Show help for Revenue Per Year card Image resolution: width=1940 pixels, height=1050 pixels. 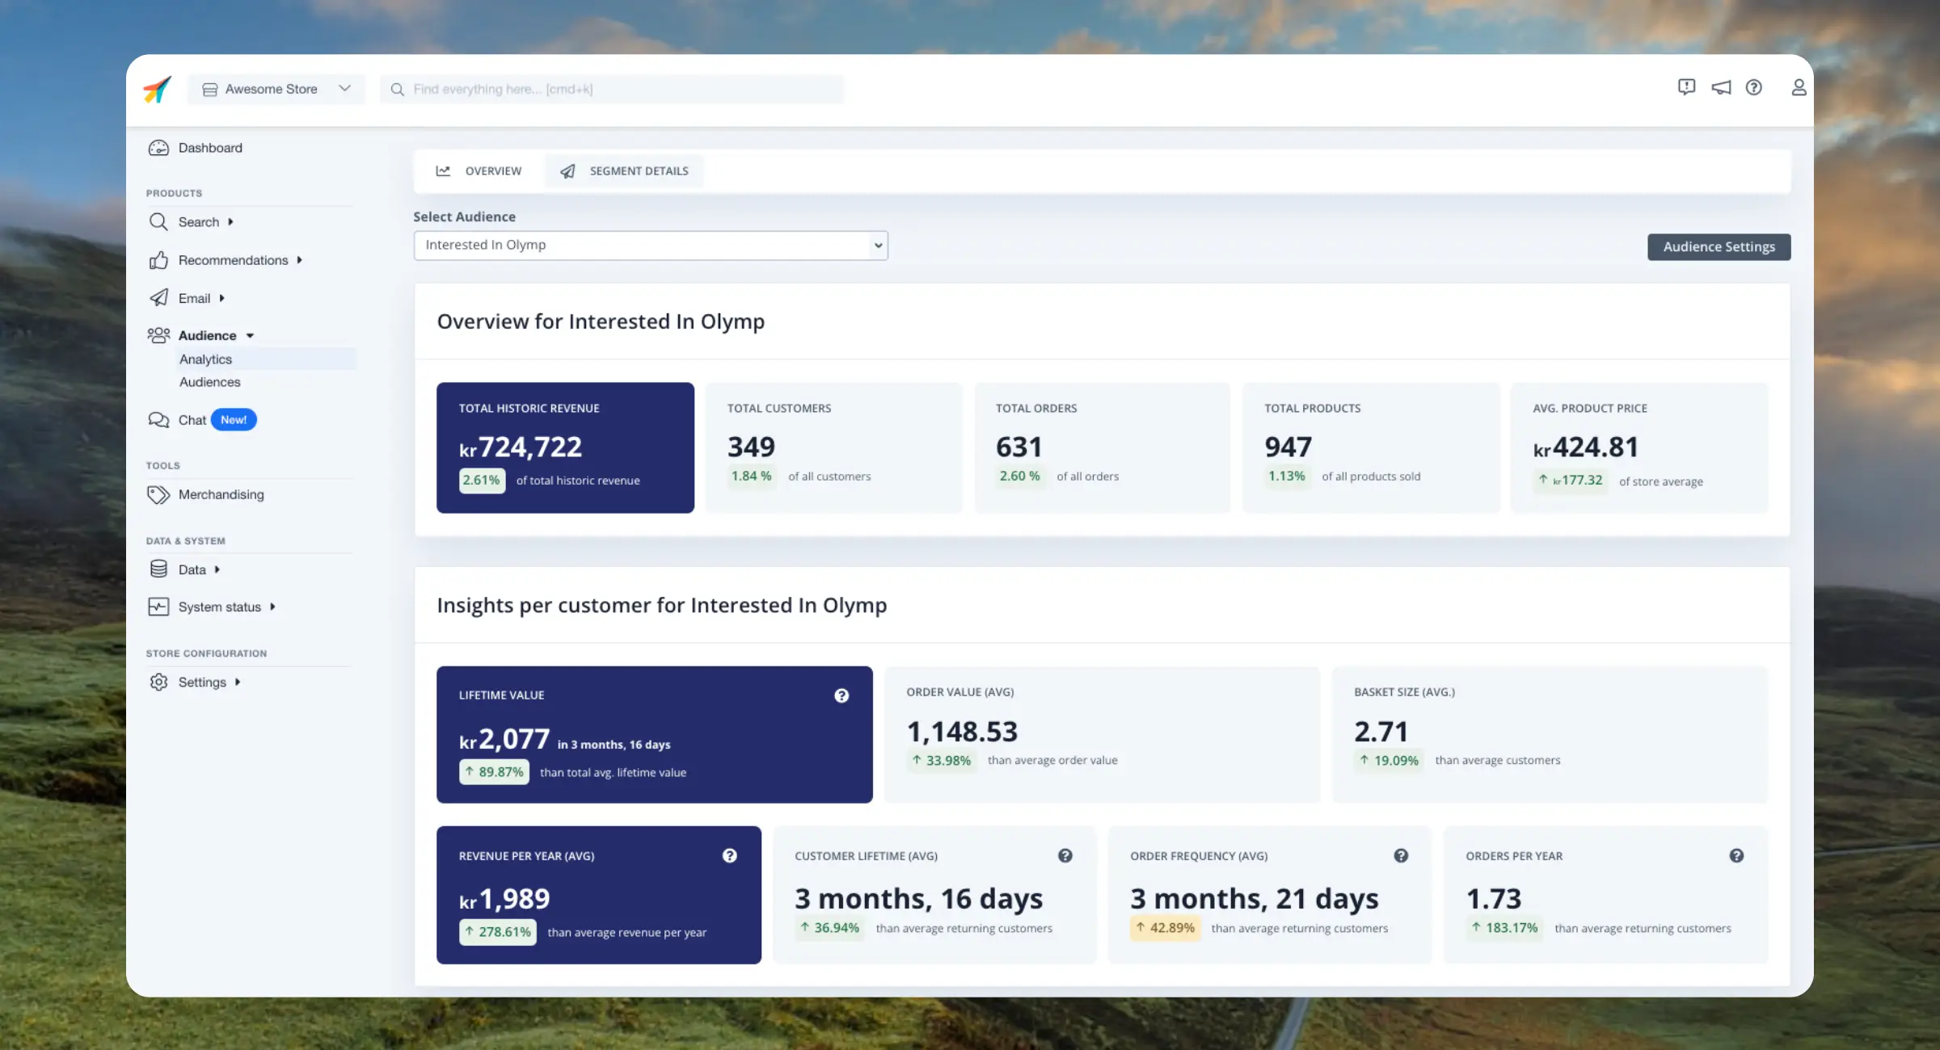tap(730, 855)
